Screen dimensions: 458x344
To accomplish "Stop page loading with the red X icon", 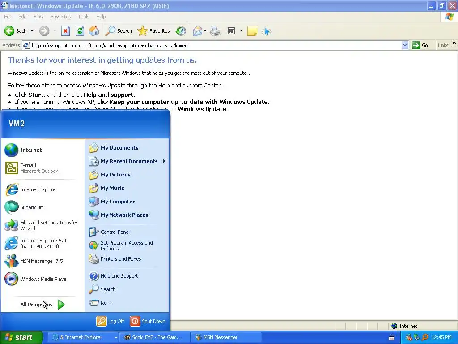I will click(65, 31).
